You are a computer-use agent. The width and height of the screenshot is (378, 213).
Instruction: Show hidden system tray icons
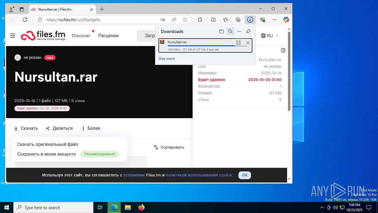(x=322, y=207)
